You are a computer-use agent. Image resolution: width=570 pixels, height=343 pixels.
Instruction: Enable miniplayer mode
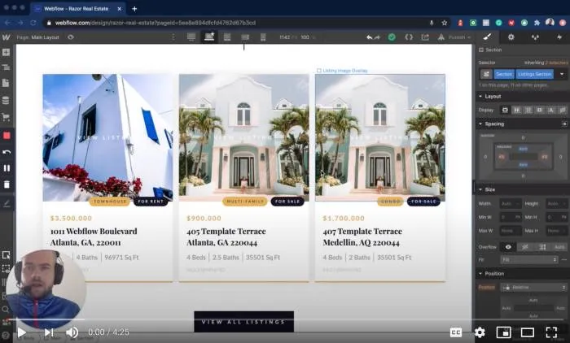pos(503,332)
